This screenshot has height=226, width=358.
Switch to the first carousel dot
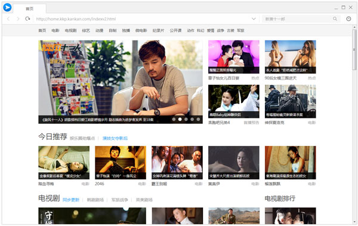click(174, 119)
